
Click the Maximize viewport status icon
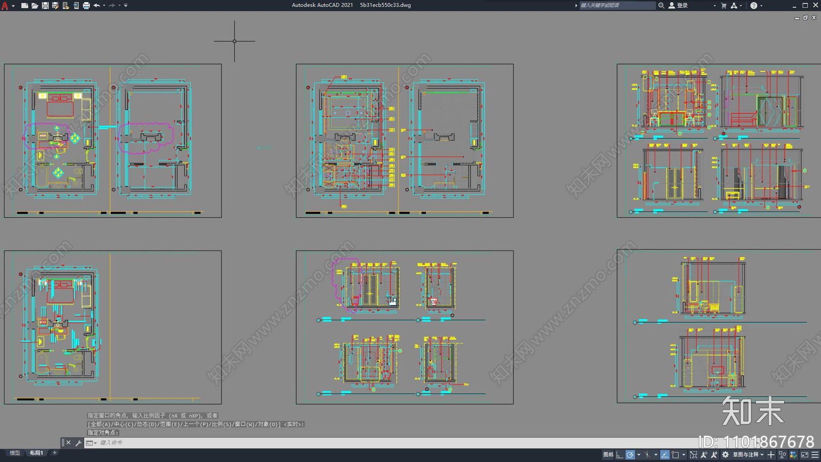coord(694,454)
